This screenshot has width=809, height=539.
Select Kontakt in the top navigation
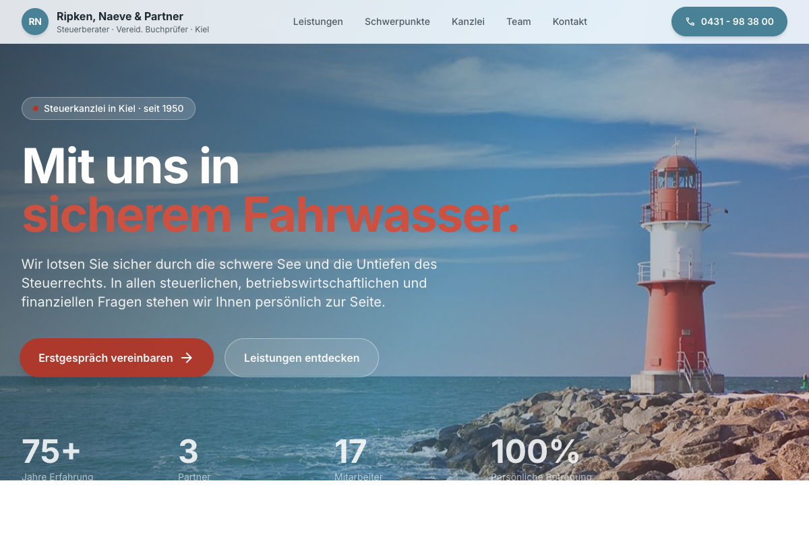(x=570, y=22)
